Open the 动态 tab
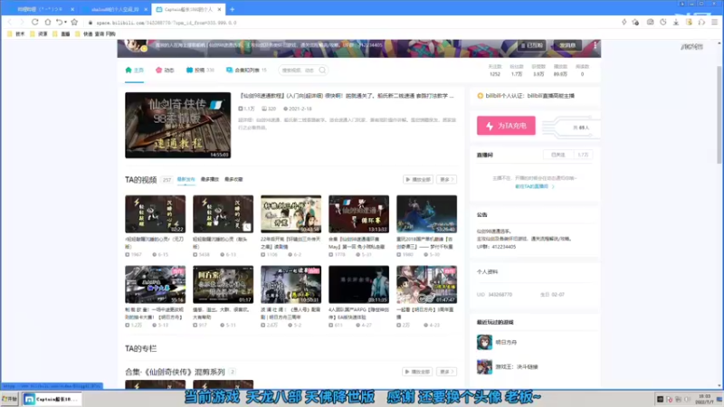 click(x=165, y=71)
